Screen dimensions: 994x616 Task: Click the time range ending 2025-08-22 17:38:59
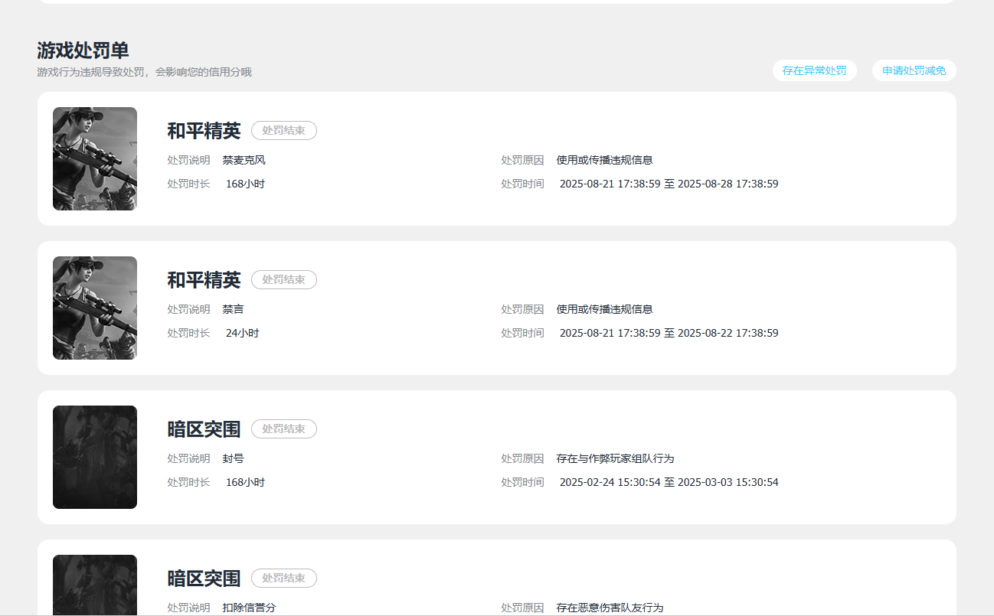[x=669, y=333]
